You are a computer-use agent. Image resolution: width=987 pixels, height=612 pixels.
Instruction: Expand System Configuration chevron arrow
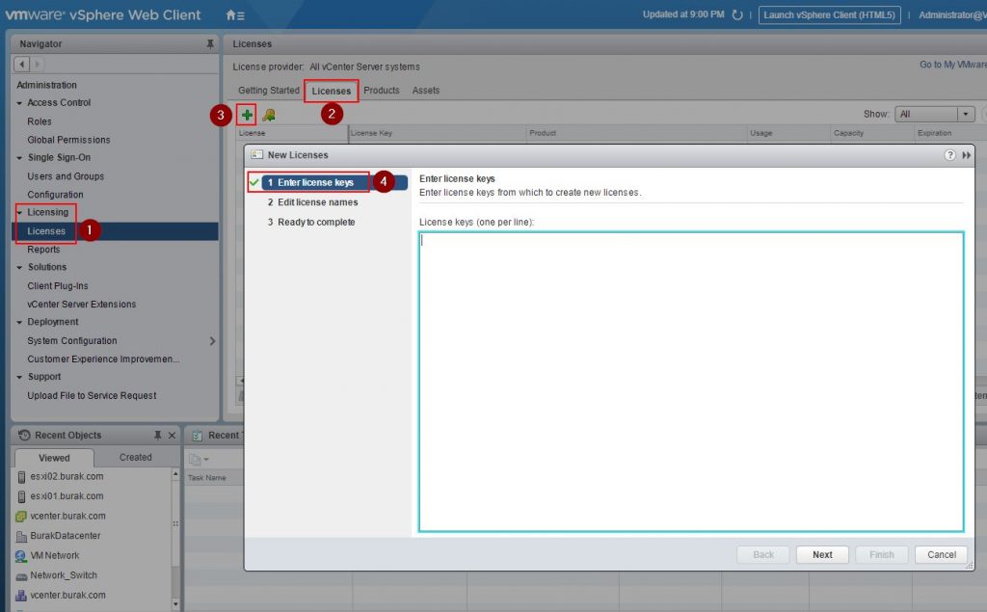(x=212, y=341)
